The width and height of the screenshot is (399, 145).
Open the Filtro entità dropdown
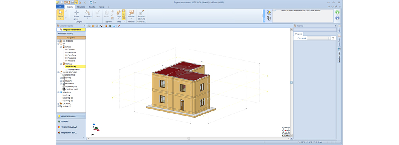point(330,38)
